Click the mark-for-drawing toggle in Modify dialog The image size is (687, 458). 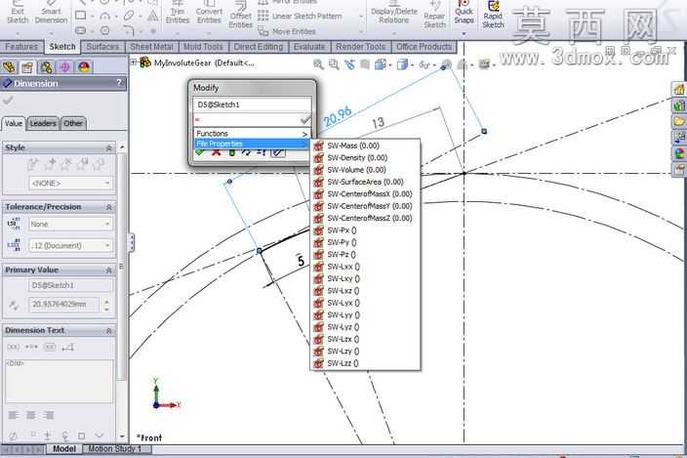[x=278, y=152]
